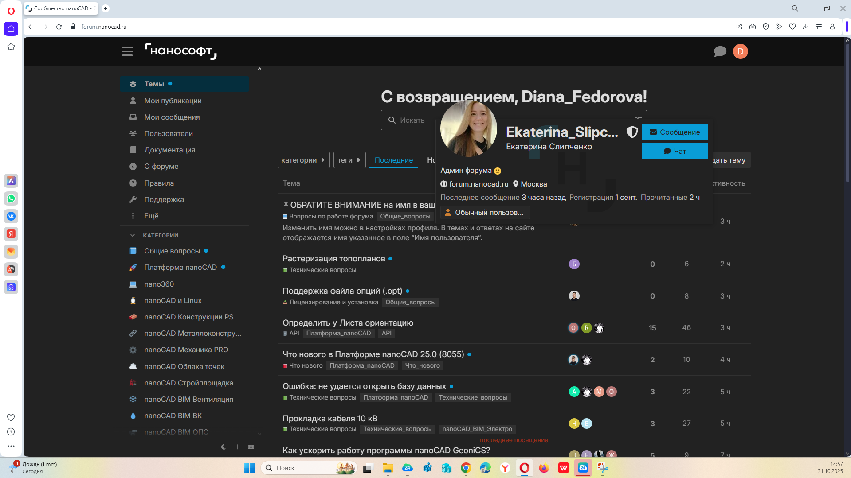Open WhatsApp in Opera sidebar

click(11, 198)
